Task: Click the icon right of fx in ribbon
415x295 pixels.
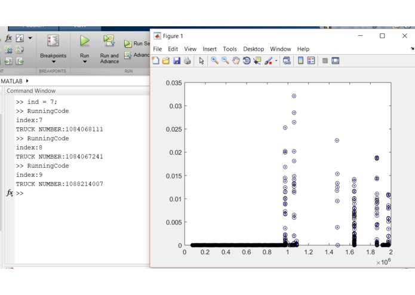Action: click(x=20, y=38)
